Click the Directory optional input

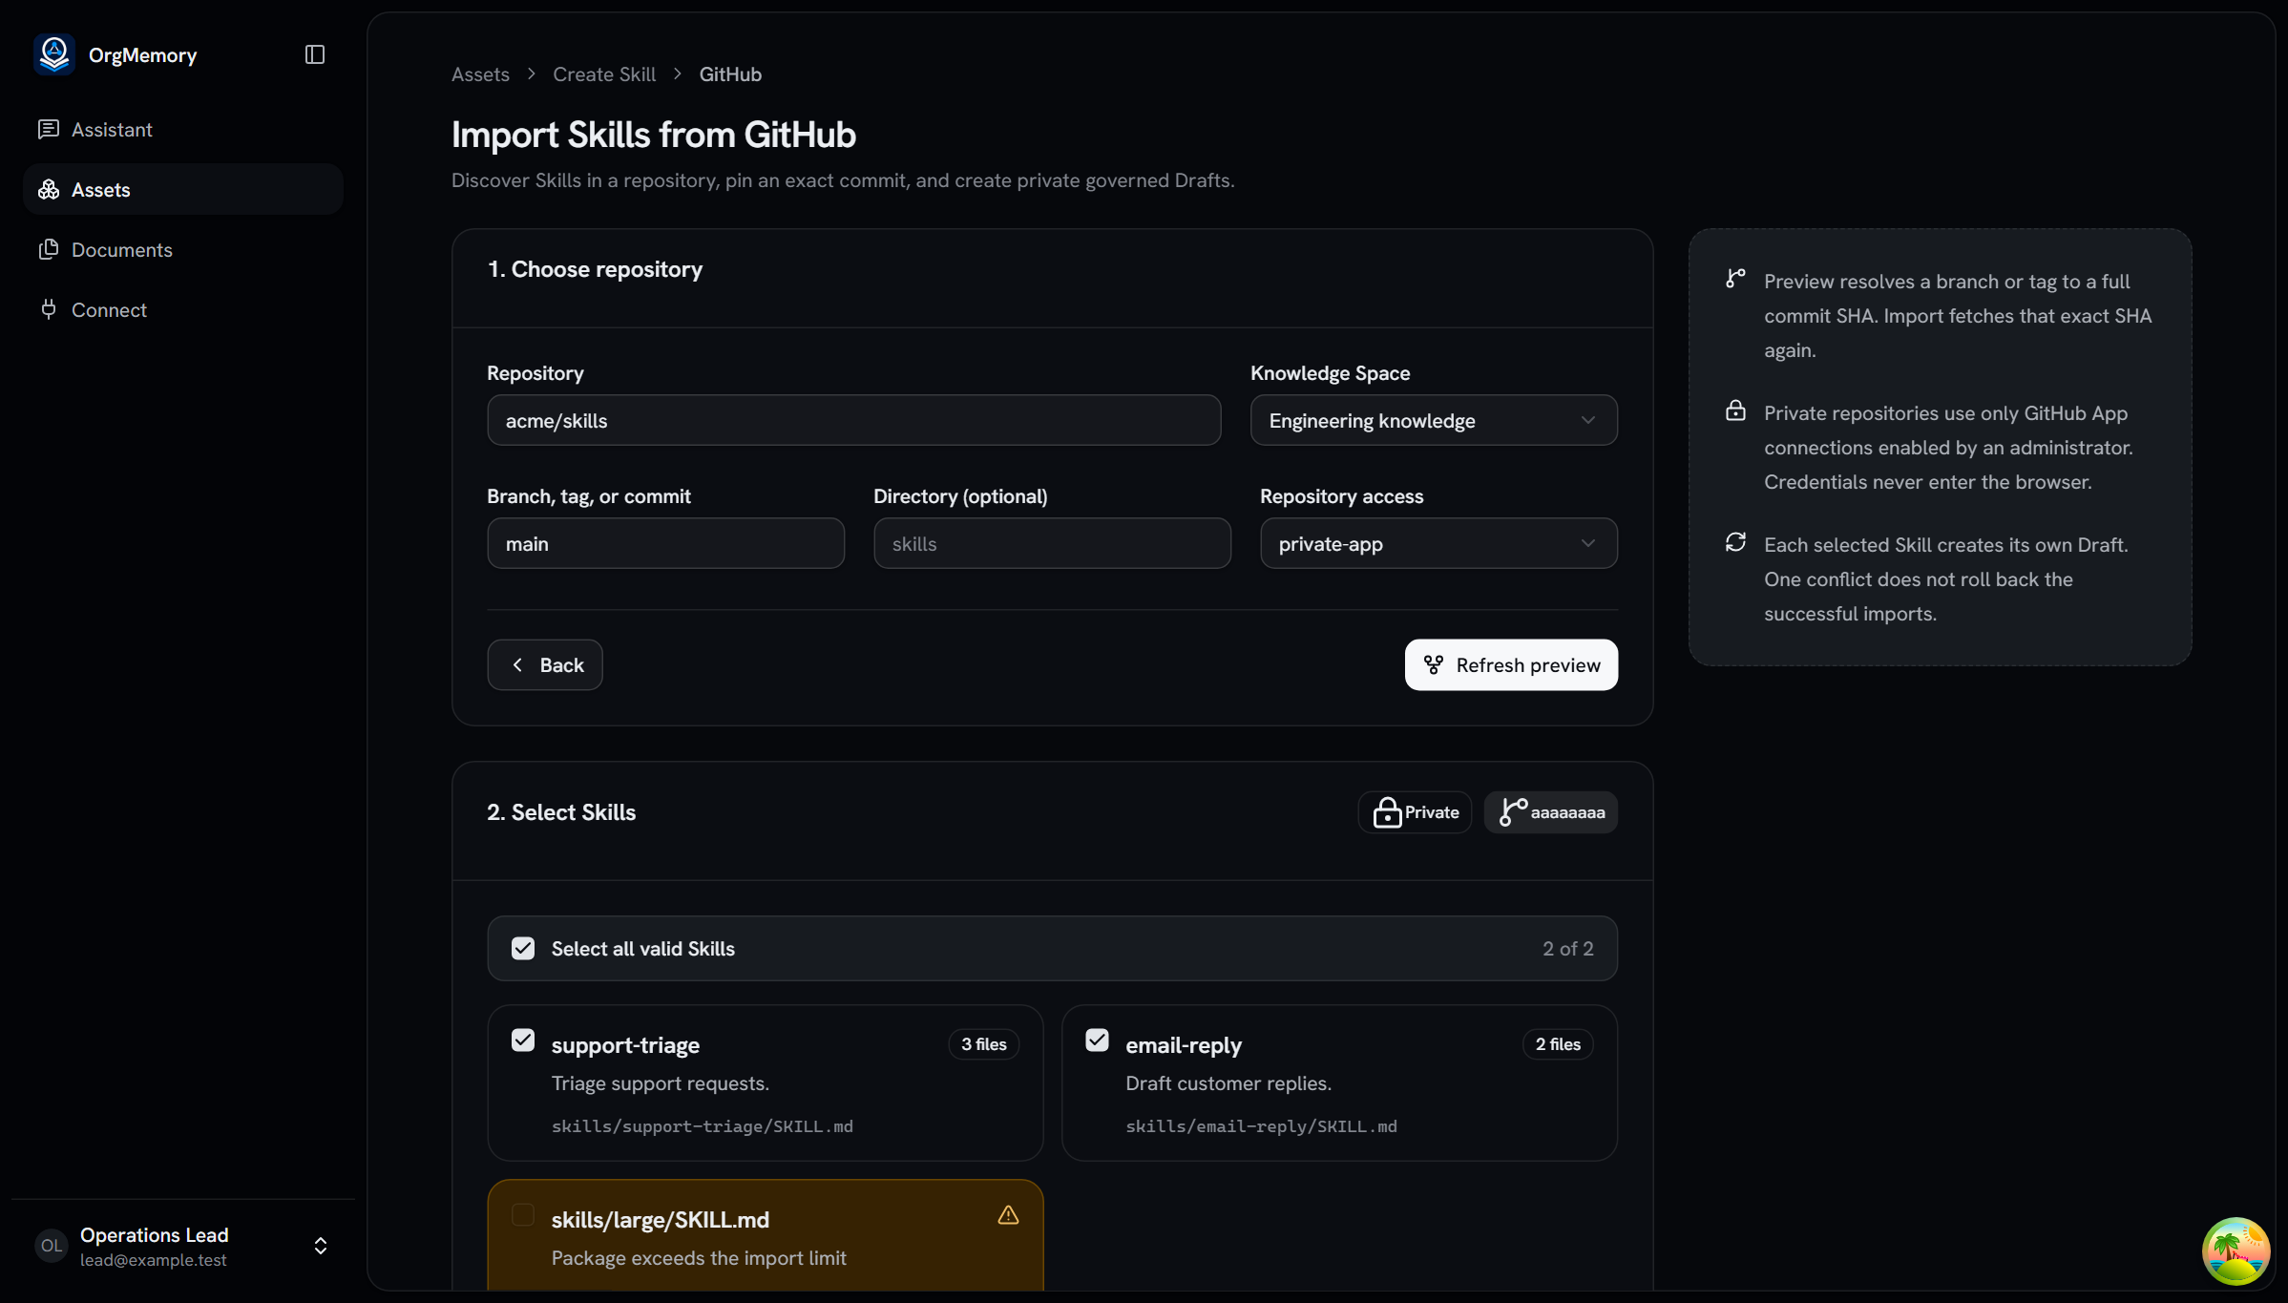point(1052,543)
